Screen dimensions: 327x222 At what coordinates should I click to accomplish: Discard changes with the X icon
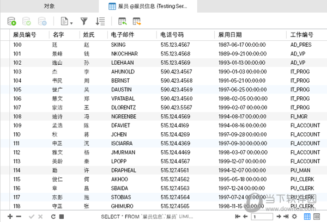[40, 217]
